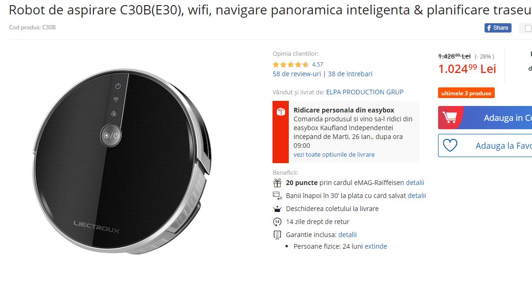Open detalii for eMAG-Raiffeisen card points
This screenshot has width=532, height=284.
[415, 183]
